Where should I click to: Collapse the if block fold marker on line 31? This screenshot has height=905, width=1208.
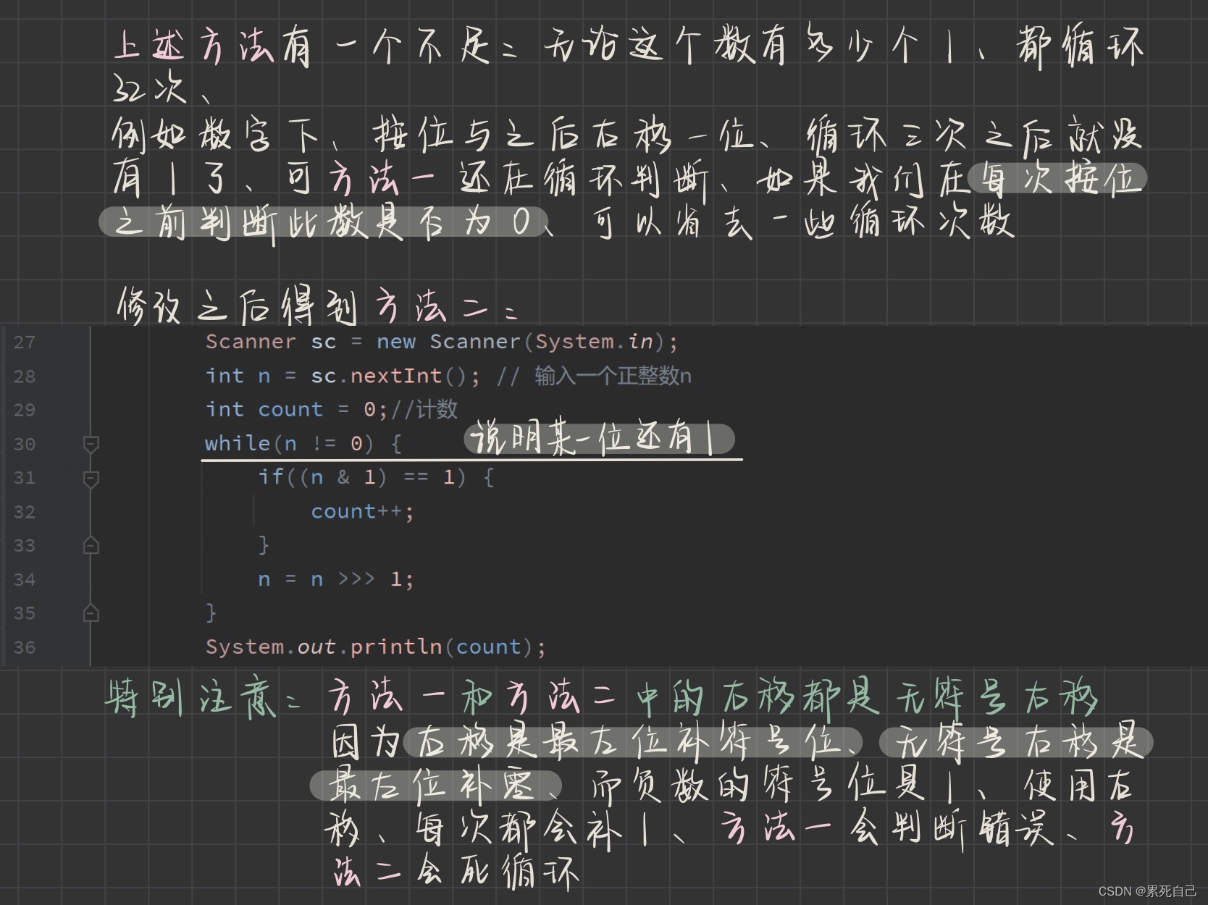point(91,479)
